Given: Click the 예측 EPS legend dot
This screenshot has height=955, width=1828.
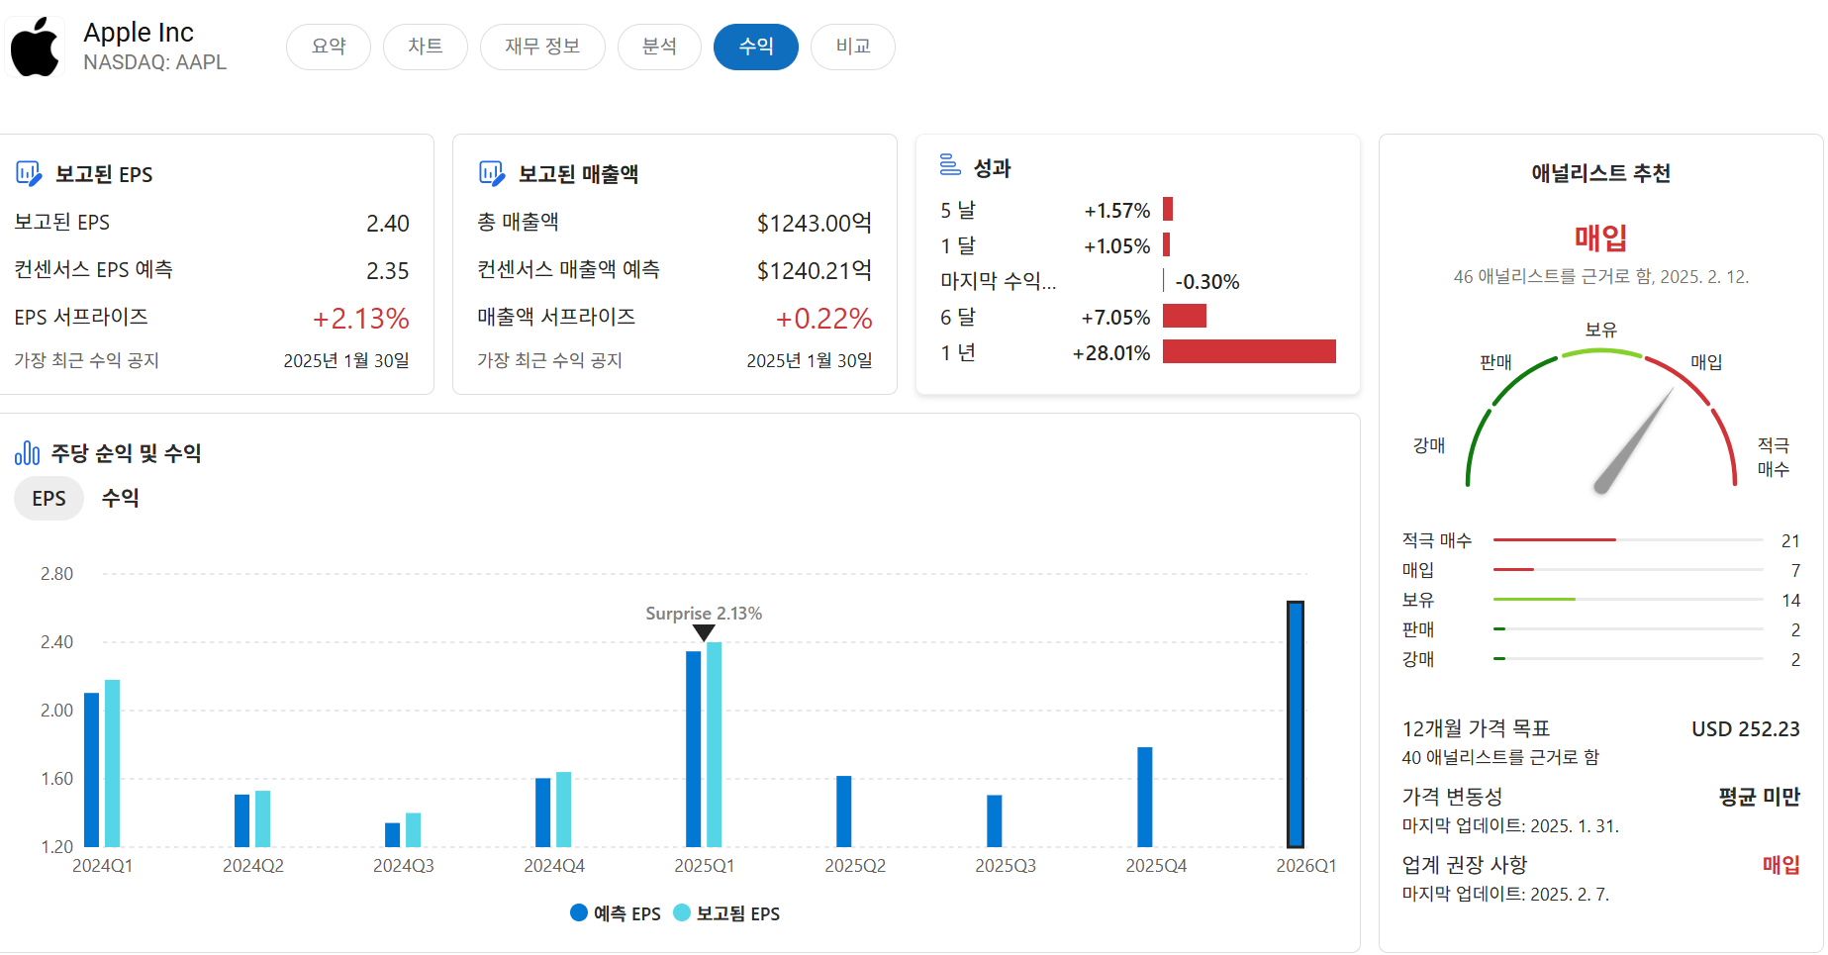Looking at the screenshot, I should pyautogui.click(x=579, y=912).
